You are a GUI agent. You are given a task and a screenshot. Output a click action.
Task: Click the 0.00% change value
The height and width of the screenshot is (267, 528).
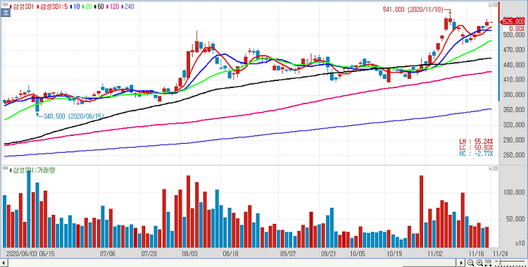[x=517, y=28]
